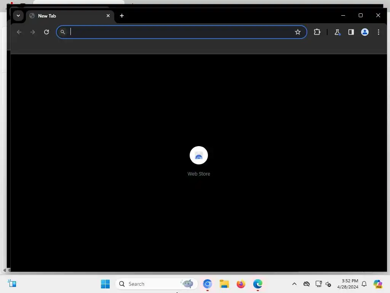This screenshot has height=293, width=390.
Task: Open File Explorer from taskbar
Action: 224,284
